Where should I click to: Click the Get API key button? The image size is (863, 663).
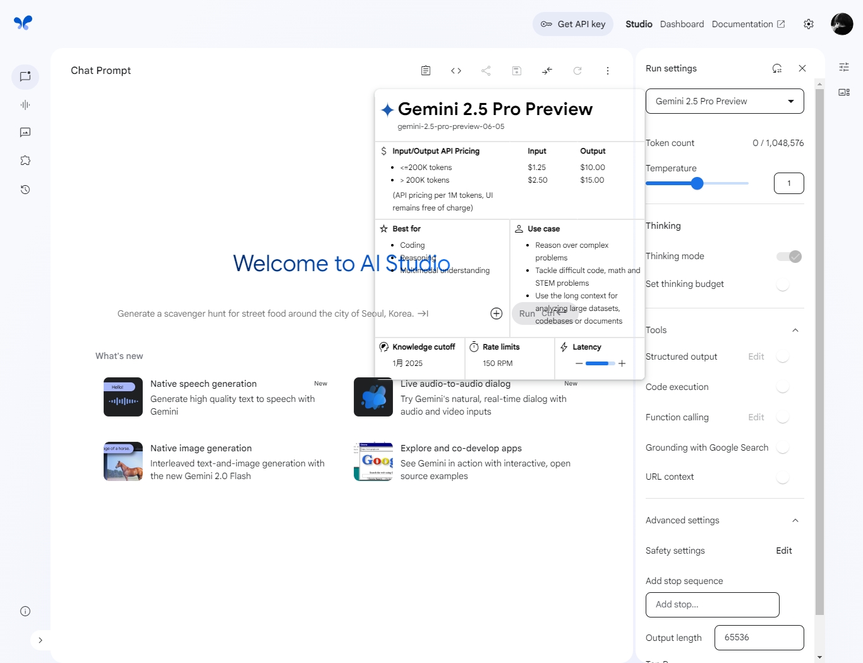pyautogui.click(x=573, y=24)
